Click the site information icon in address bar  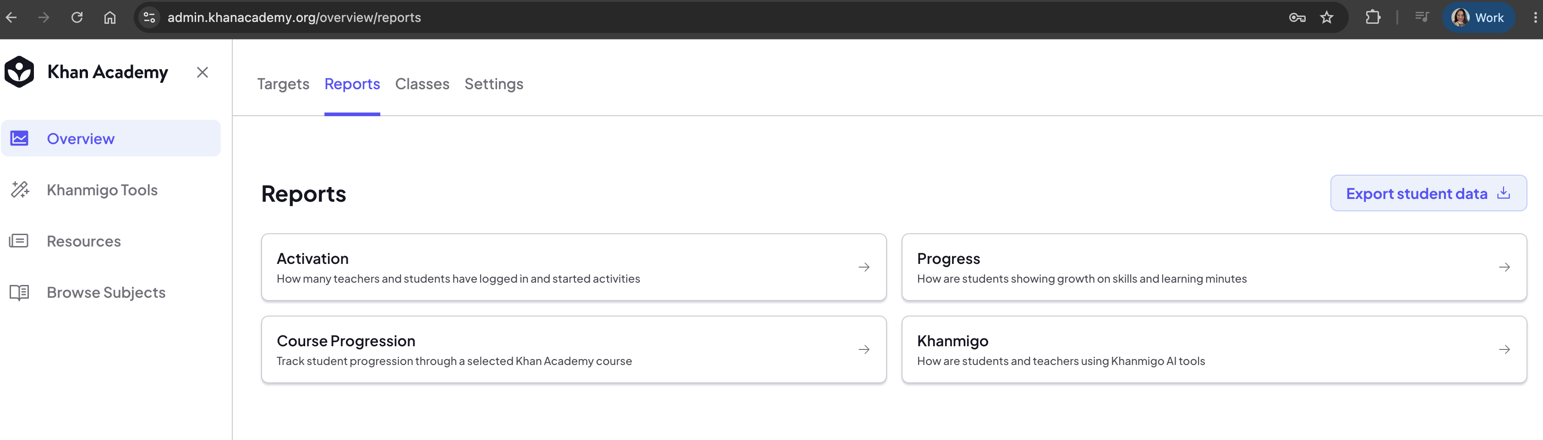click(149, 17)
